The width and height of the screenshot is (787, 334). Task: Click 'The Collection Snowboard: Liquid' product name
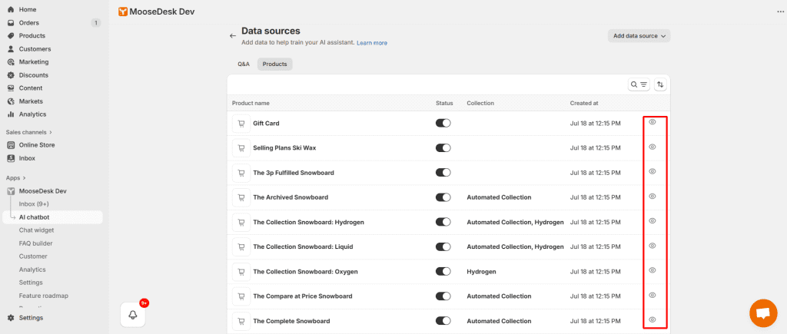click(301, 246)
